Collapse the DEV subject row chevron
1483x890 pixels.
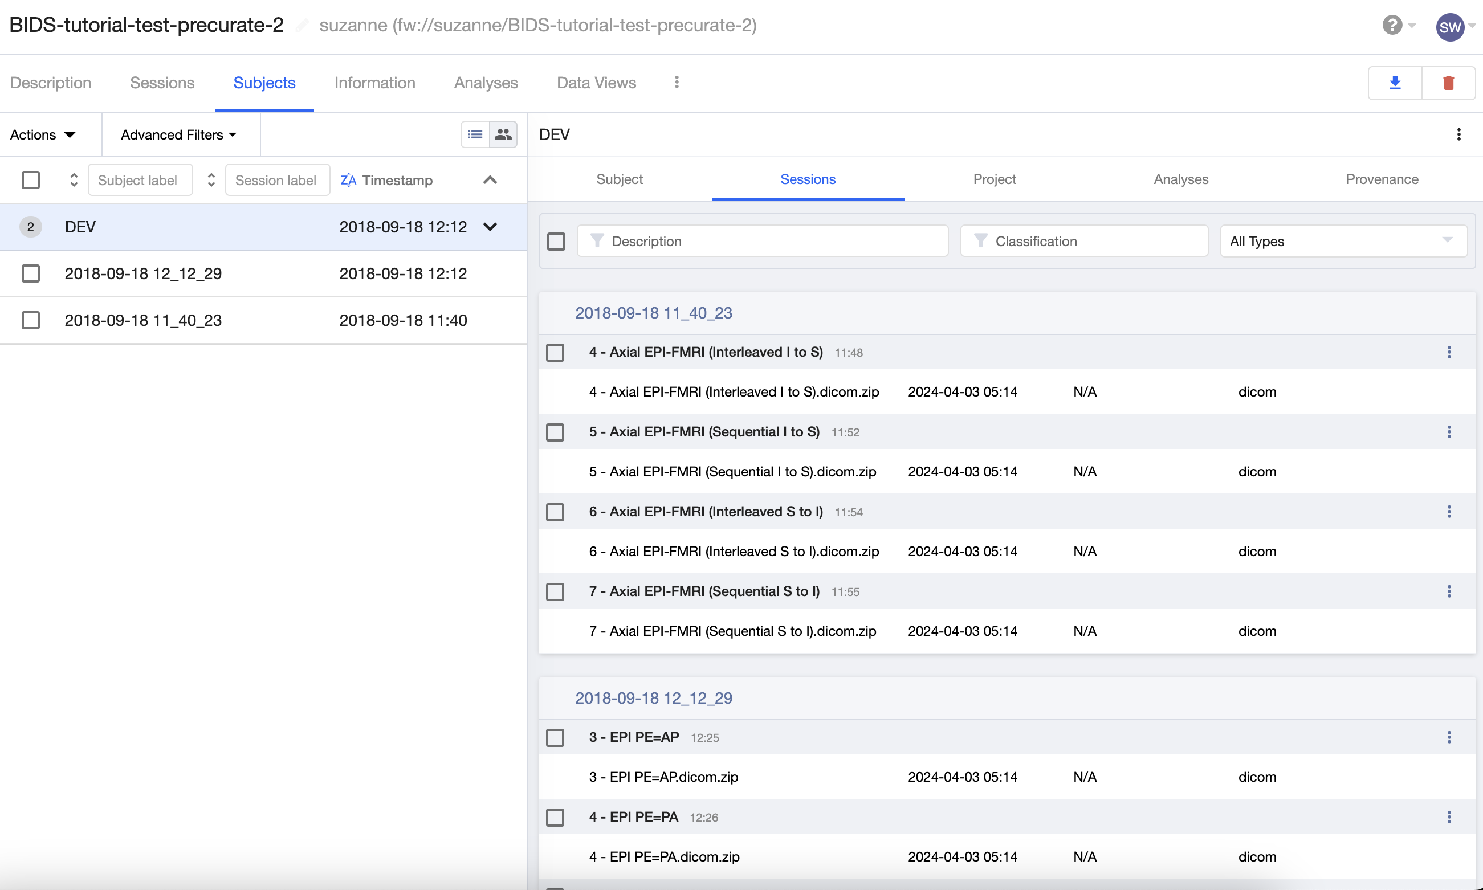click(490, 227)
